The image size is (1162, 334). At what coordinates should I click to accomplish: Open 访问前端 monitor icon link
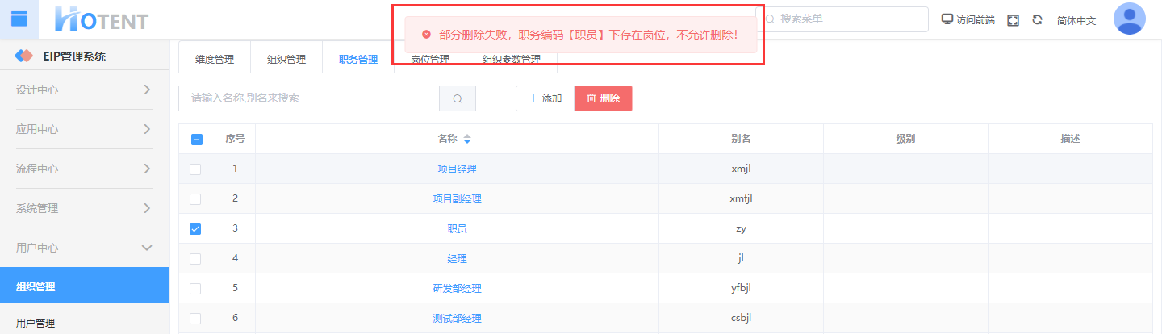947,19
